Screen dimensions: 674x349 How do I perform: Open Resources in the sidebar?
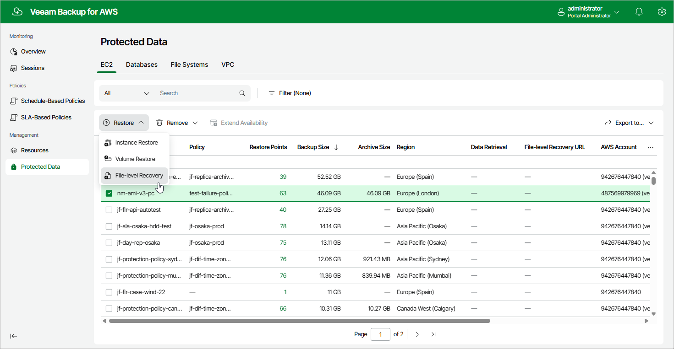[x=47, y=150]
